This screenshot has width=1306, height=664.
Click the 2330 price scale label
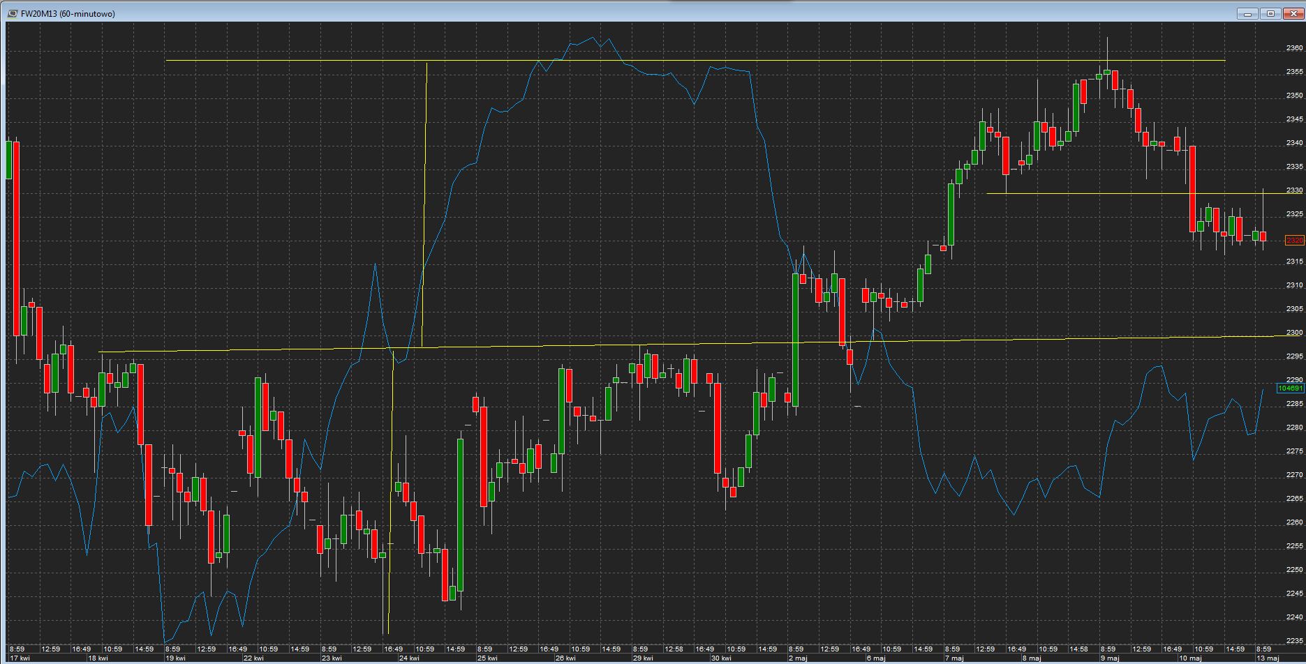pos(1294,190)
